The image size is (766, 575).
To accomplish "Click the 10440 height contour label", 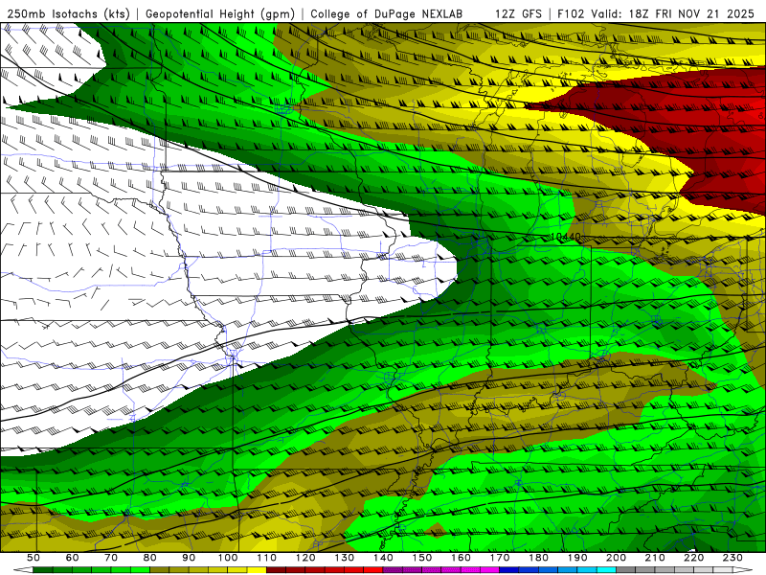I will [x=565, y=237].
